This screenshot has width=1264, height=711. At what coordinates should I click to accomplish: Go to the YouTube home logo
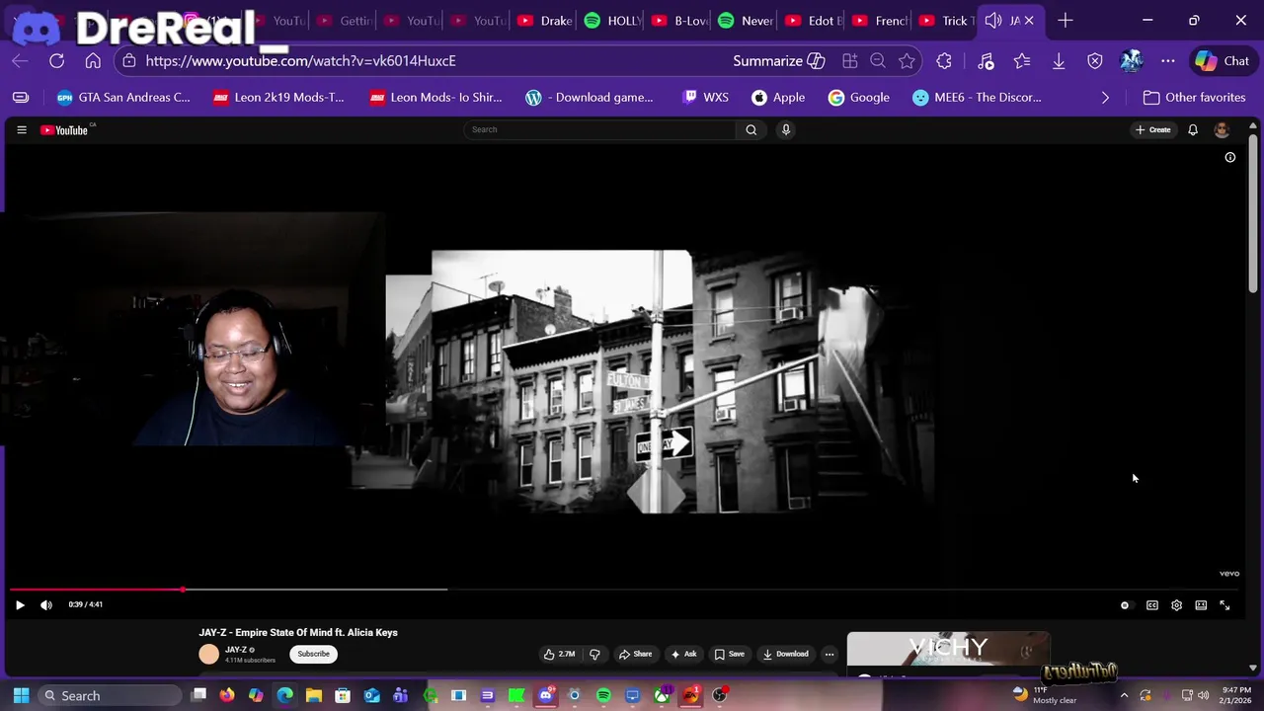point(64,130)
